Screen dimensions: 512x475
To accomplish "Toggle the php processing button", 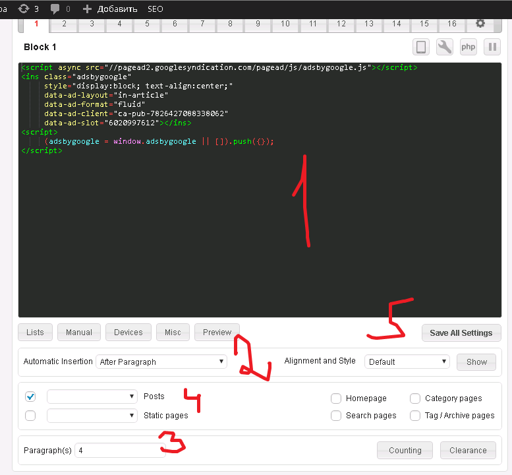I will (x=469, y=47).
